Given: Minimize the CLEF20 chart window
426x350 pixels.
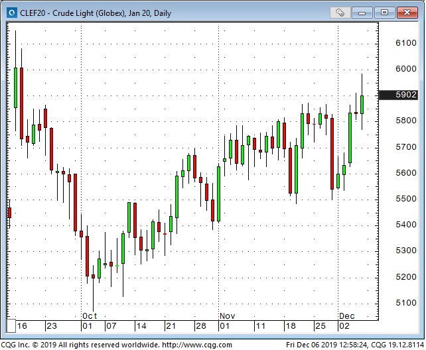Looking at the screenshot, I should (362, 13).
